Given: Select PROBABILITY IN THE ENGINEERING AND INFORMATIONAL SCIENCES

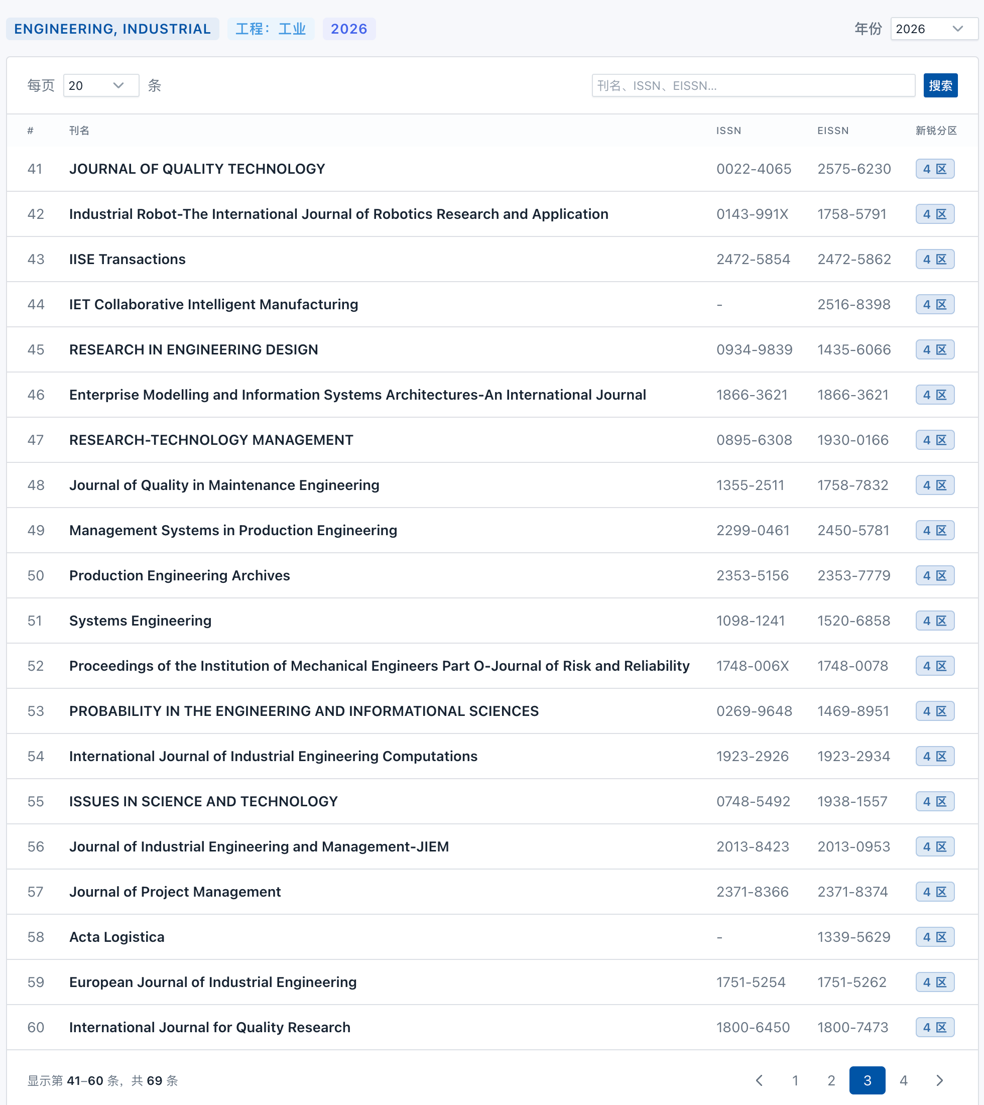Looking at the screenshot, I should [x=304, y=710].
